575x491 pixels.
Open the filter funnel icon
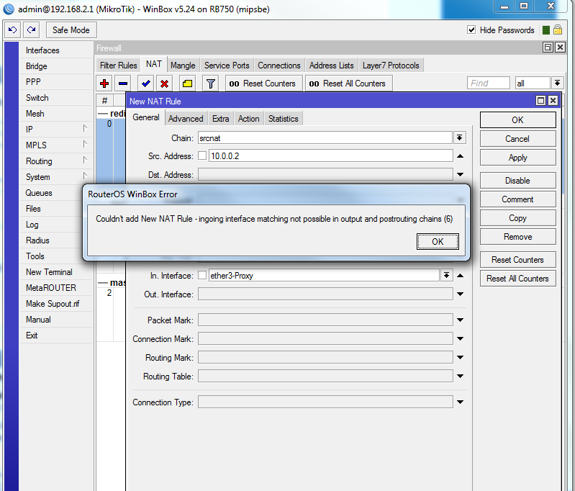(210, 84)
